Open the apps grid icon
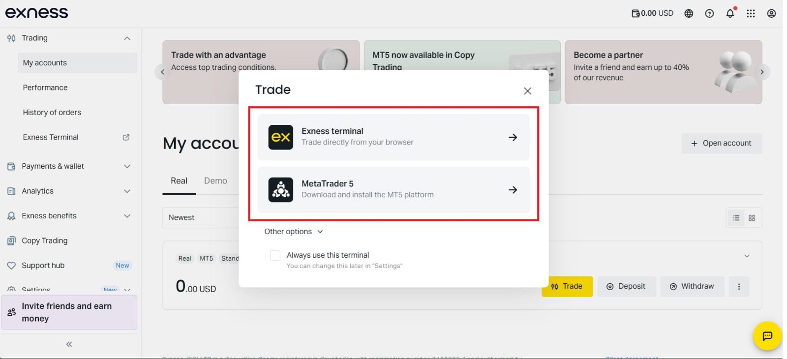 pos(751,13)
